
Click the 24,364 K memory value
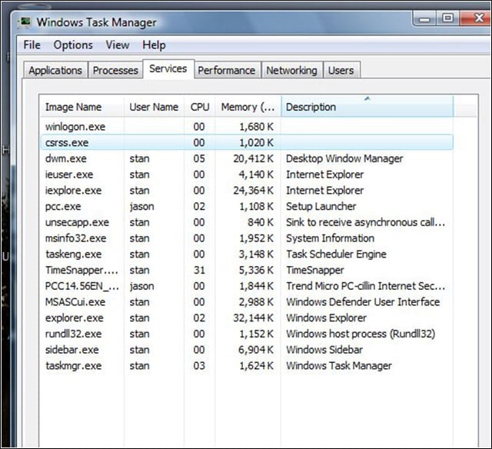(254, 191)
